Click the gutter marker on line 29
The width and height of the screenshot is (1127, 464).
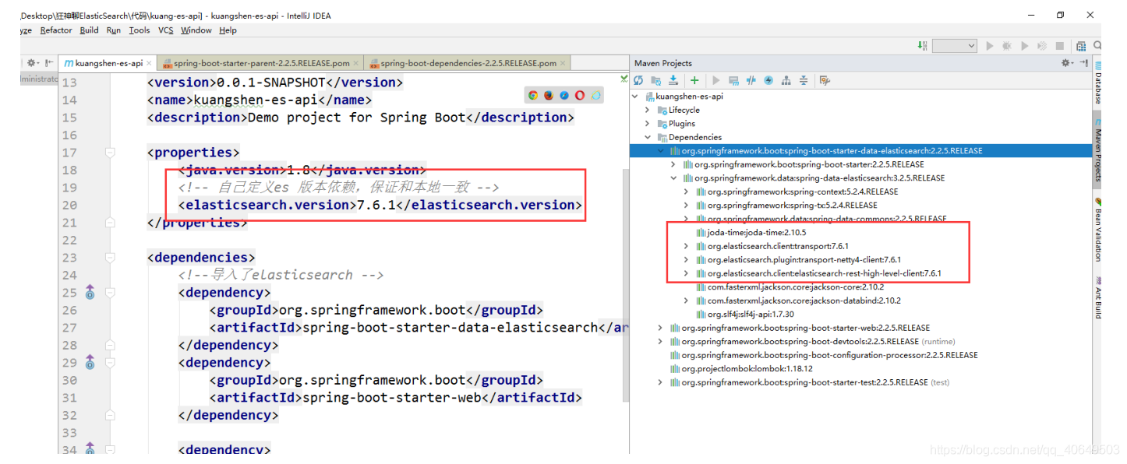[90, 363]
